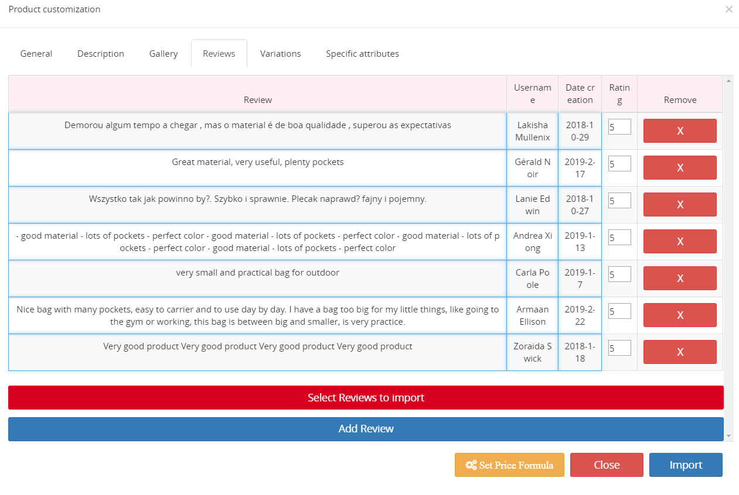
Task: Remove Gérald Noir's review
Action: [x=680, y=167]
